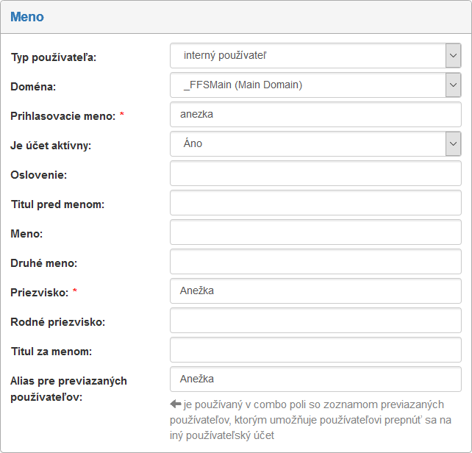This screenshot has height=453, width=472.
Task: Select the Titul pred menom text box
Action: (315, 202)
